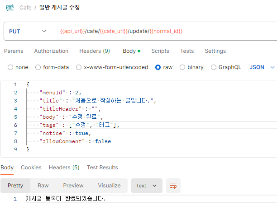Click the response text 게시글 등록이 완료되었습니다.
This screenshot has width=277, height=205.
66,199
